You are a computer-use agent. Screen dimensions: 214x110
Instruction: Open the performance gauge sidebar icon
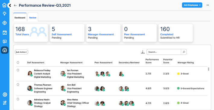[5, 50]
